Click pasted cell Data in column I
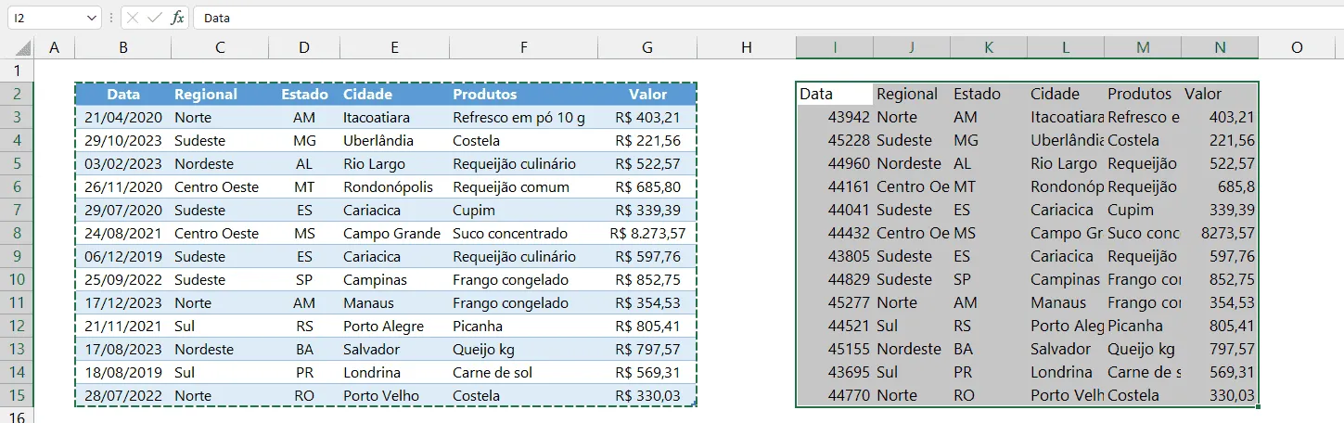The image size is (1344, 423). (835, 94)
